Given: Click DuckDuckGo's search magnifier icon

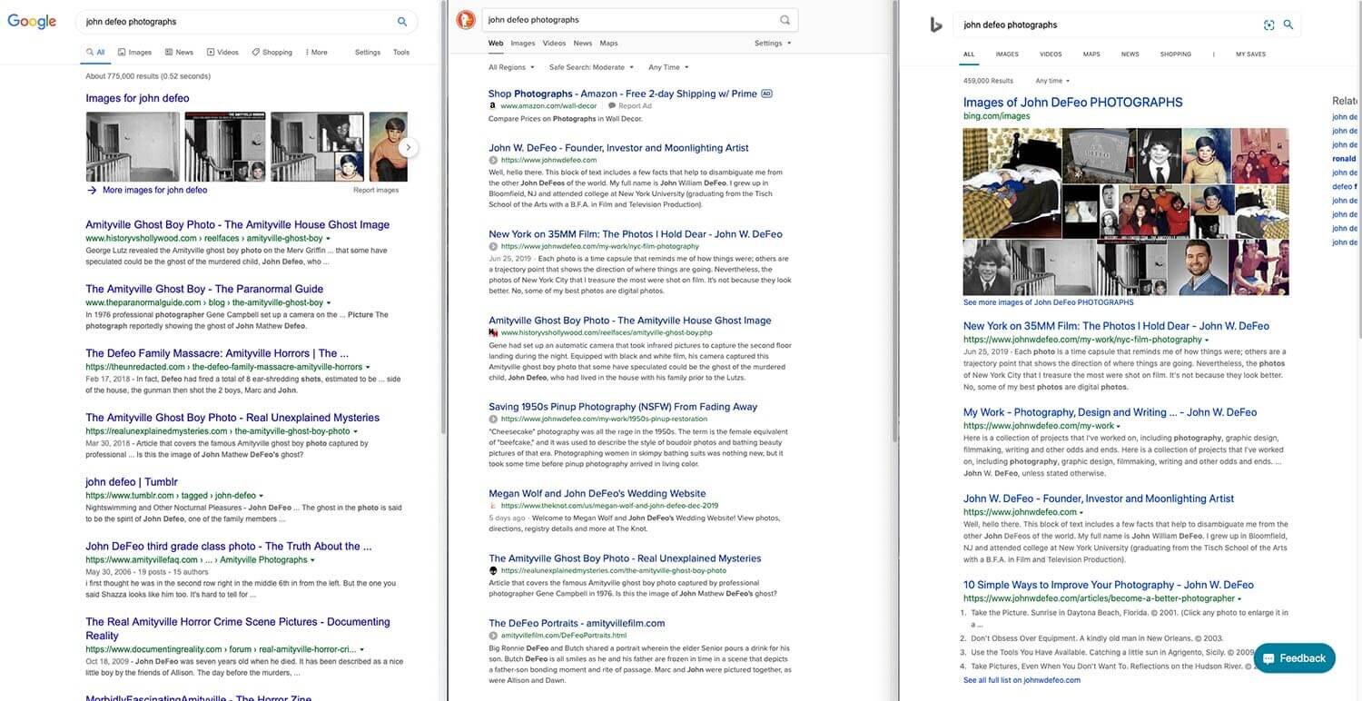Looking at the screenshot, I should (785, 20).
